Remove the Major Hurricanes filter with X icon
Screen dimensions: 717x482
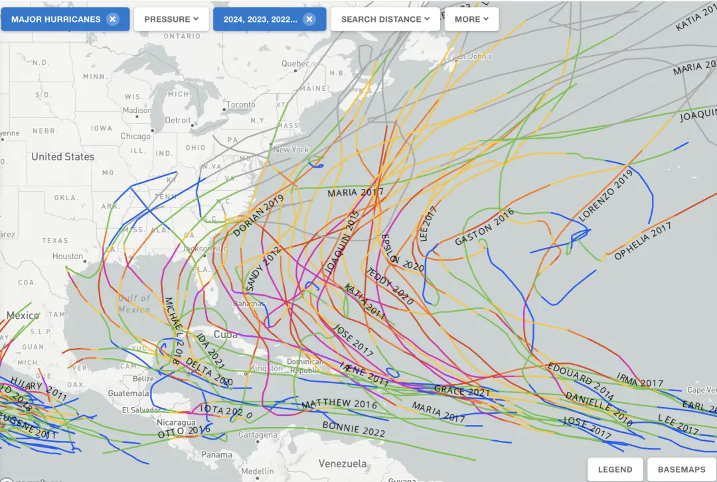(112, 19)
